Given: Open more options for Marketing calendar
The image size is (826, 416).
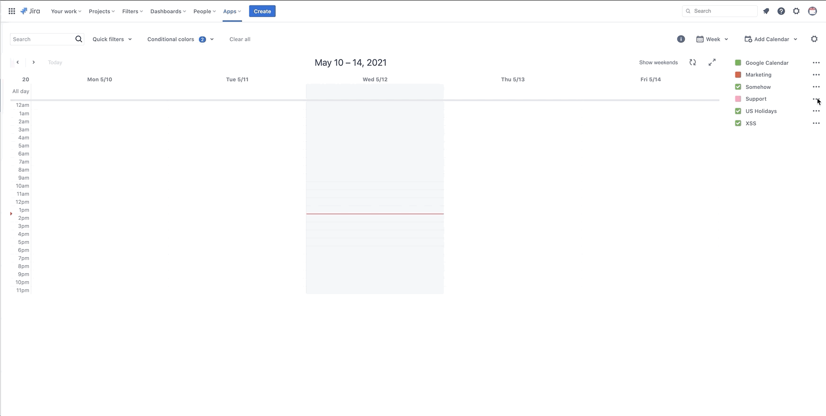Looking at the screenshot, I should coord(816,75).
